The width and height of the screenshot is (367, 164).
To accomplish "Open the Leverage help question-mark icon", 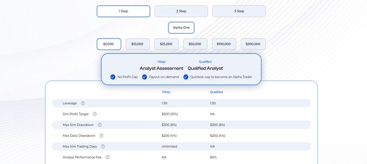I will click(x=83, y=103).
